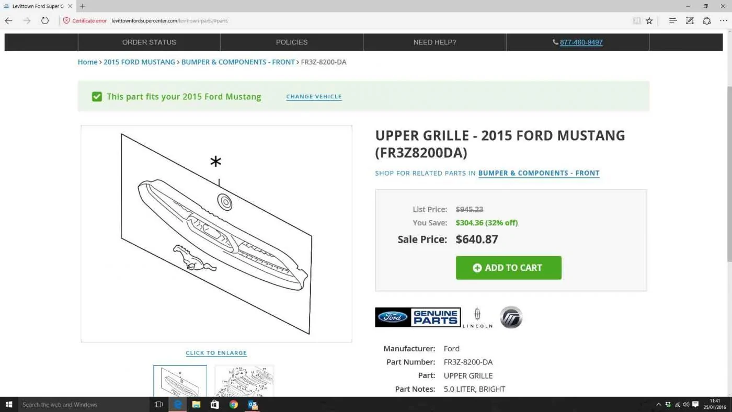Open Edge More actions ellipsis menu
The height and width of the screenshot is (412, 732).
(x=723, y=21)
